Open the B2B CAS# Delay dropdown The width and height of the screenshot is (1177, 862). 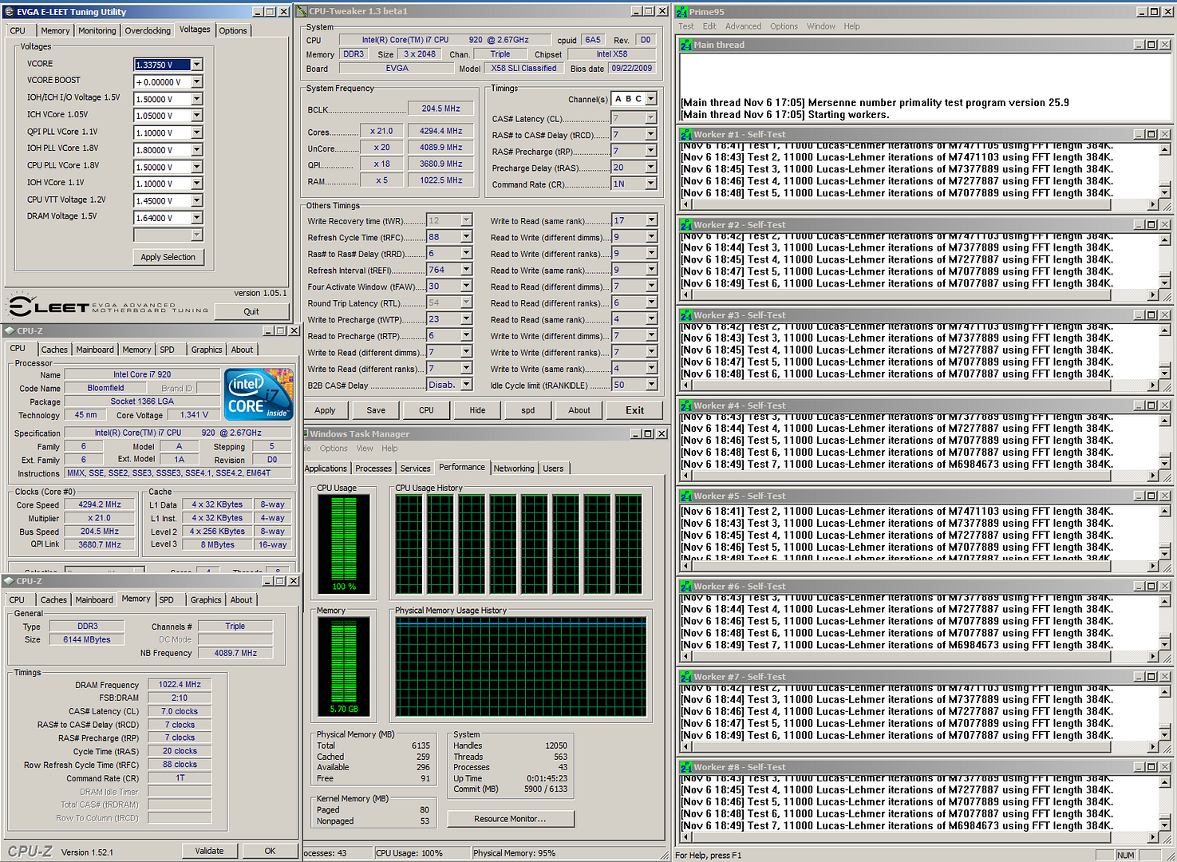tap(467, 385)
